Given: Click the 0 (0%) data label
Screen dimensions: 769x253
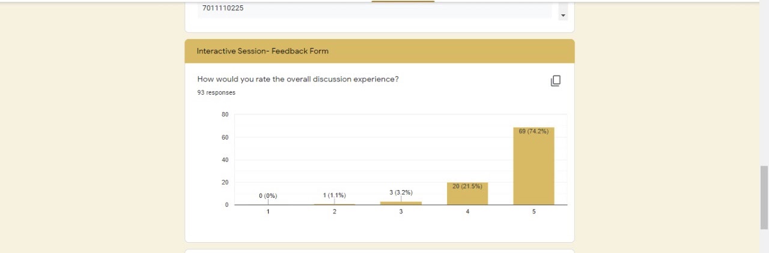Looking at the screenshot, I should (268, 196).
